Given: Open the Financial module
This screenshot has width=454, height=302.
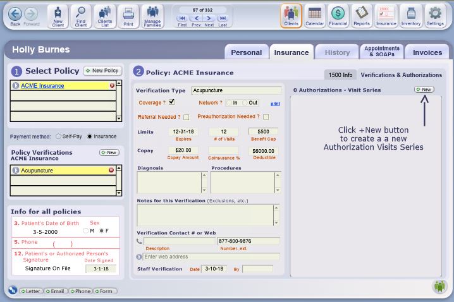Looking at the screenshot, I should click(x=338, y=16).
